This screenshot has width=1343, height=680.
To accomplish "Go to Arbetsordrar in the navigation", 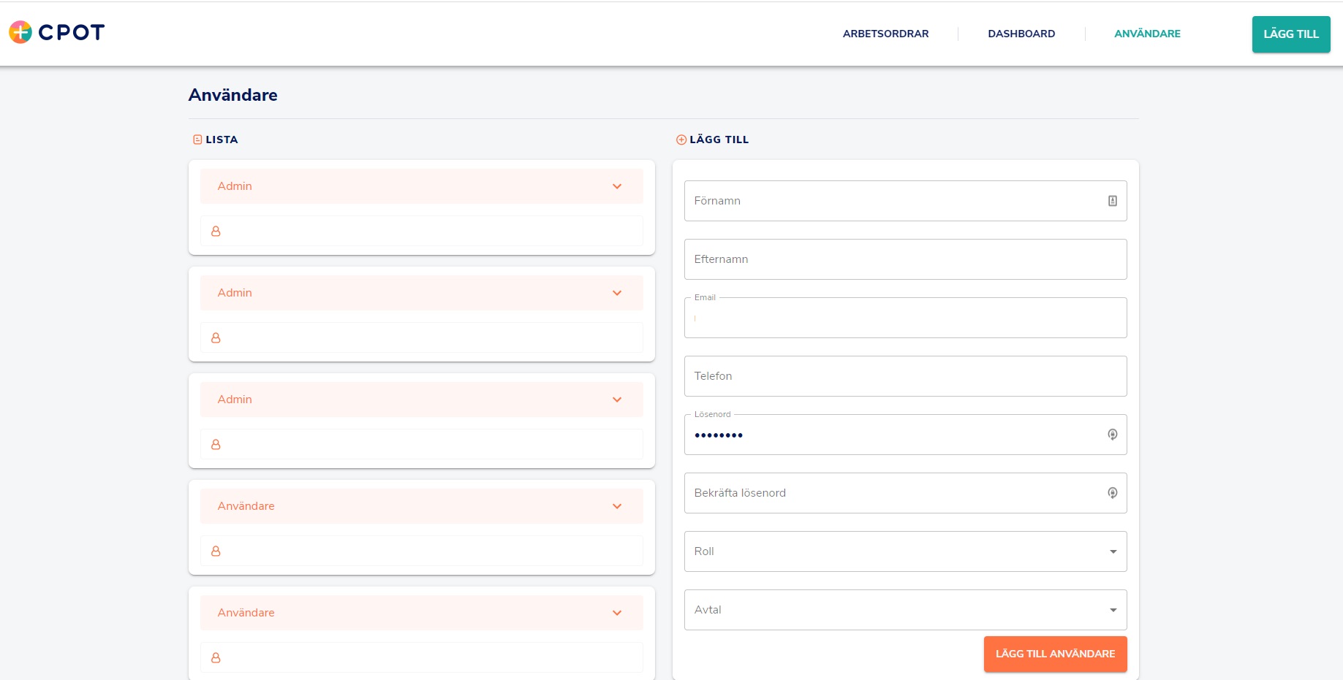I will click(885, 34).
